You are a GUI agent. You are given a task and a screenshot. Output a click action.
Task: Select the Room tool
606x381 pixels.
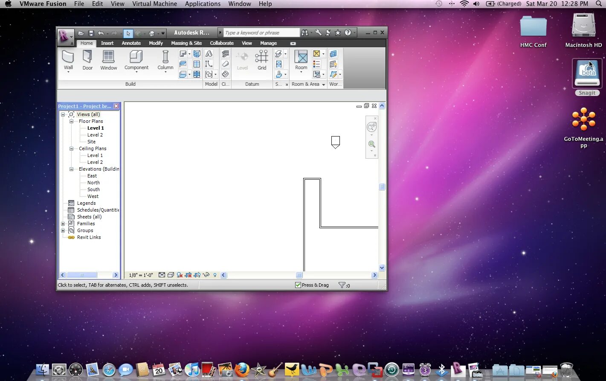pos(301,61)
